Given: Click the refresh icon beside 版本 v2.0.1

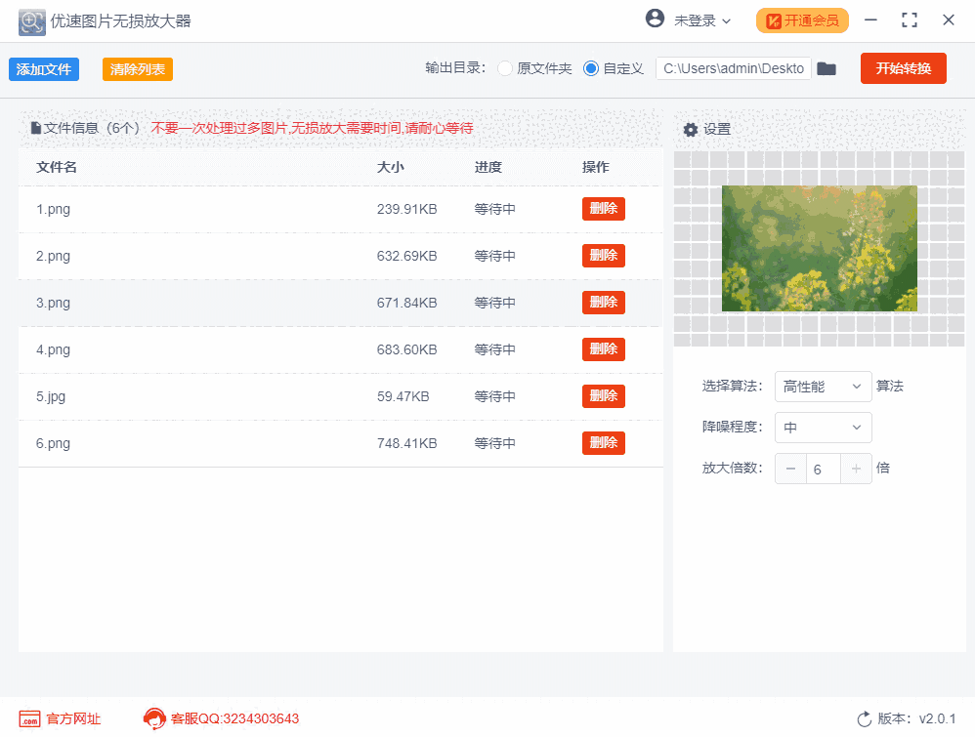Looking at the screenshot, I should pos(866,718).
